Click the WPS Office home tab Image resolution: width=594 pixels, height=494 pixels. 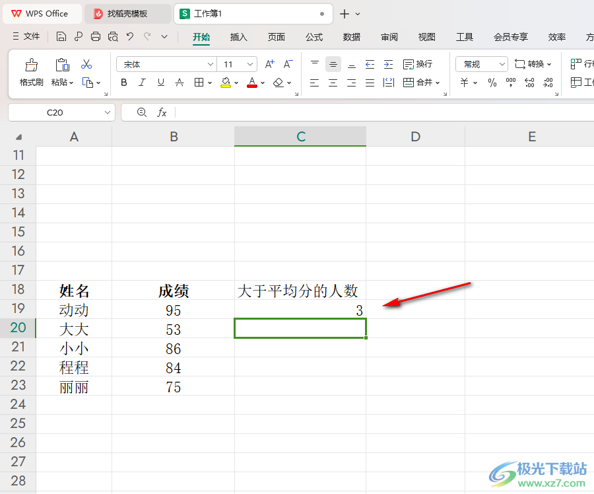click(x=42, y=14)
